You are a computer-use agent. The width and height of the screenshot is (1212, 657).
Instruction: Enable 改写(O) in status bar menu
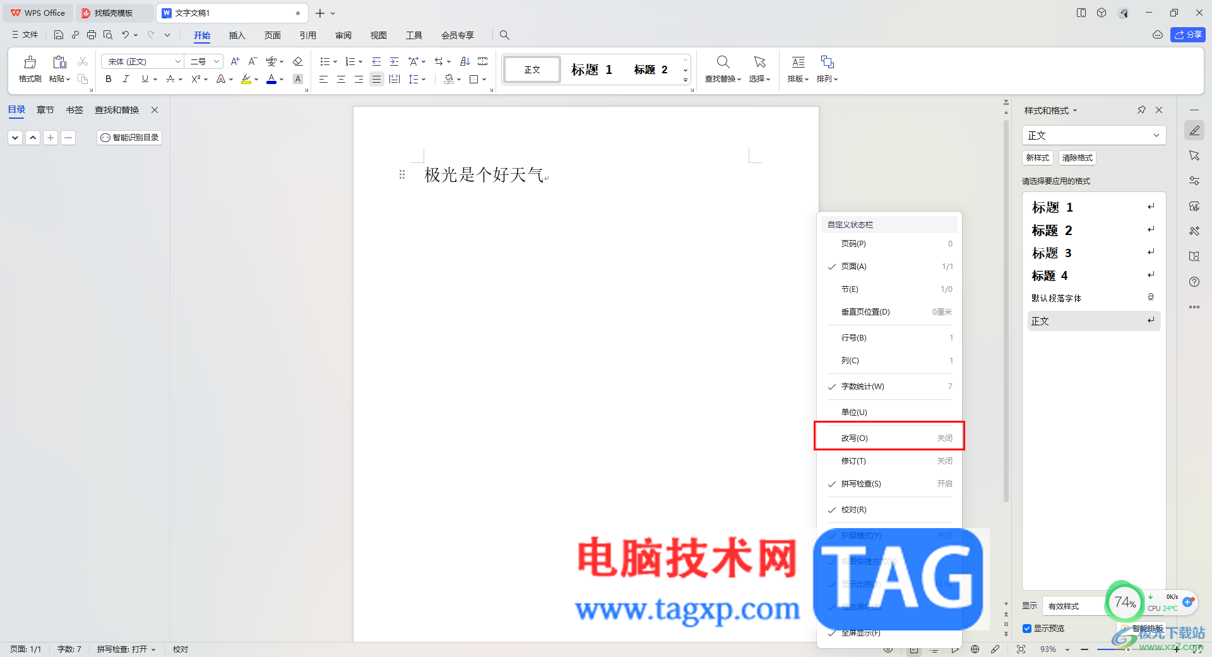pos(889,438)
